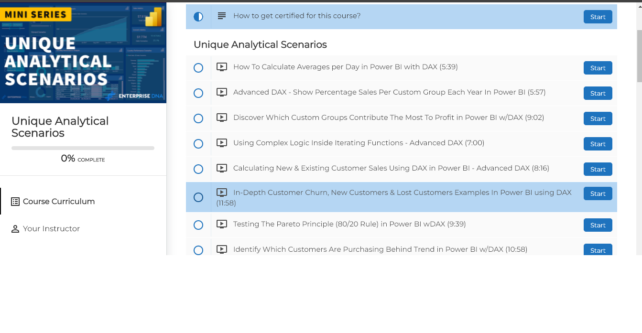The height and width of the screenshot is (333, 642).
Task: Click the Unique Analytical Scenarios section heading
Action: coord(260,44)
